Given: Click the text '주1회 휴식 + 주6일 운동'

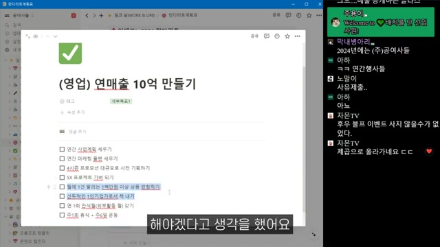Looking at the screenshot, I should [x=92, y=215].
